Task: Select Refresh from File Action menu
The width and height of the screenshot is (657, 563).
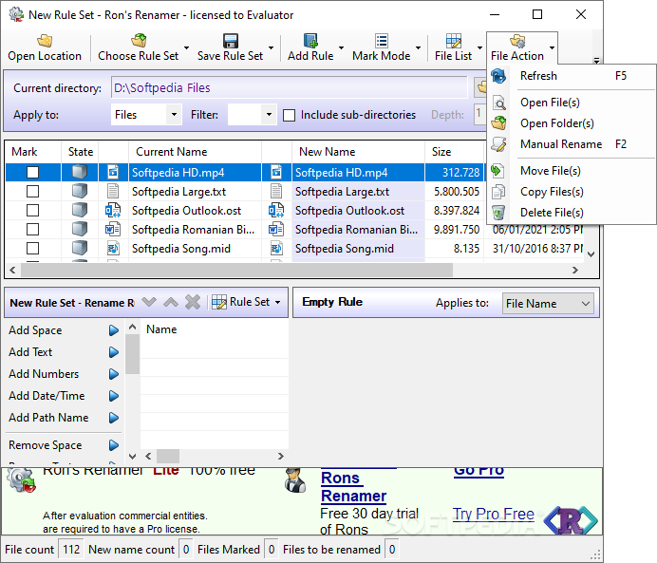Action: 573,76
